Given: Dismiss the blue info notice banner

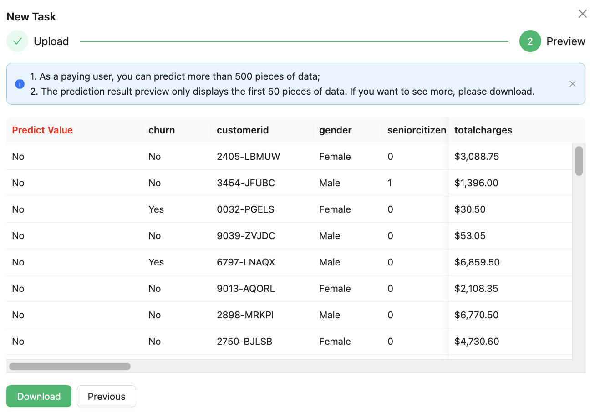Looking at the screenshot, I should (x=572, y=84).
